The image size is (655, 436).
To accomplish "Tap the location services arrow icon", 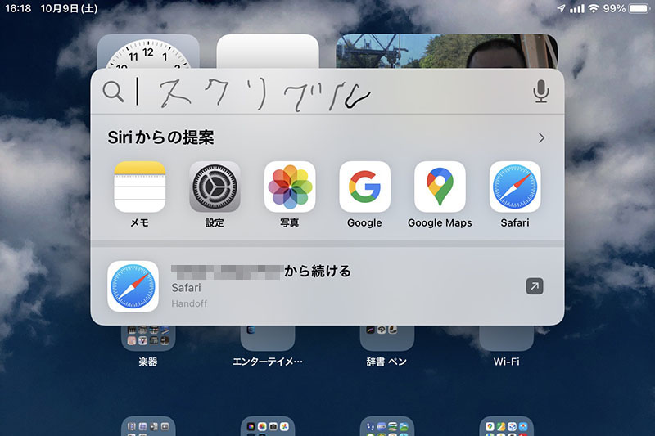I will coord(561,8).
